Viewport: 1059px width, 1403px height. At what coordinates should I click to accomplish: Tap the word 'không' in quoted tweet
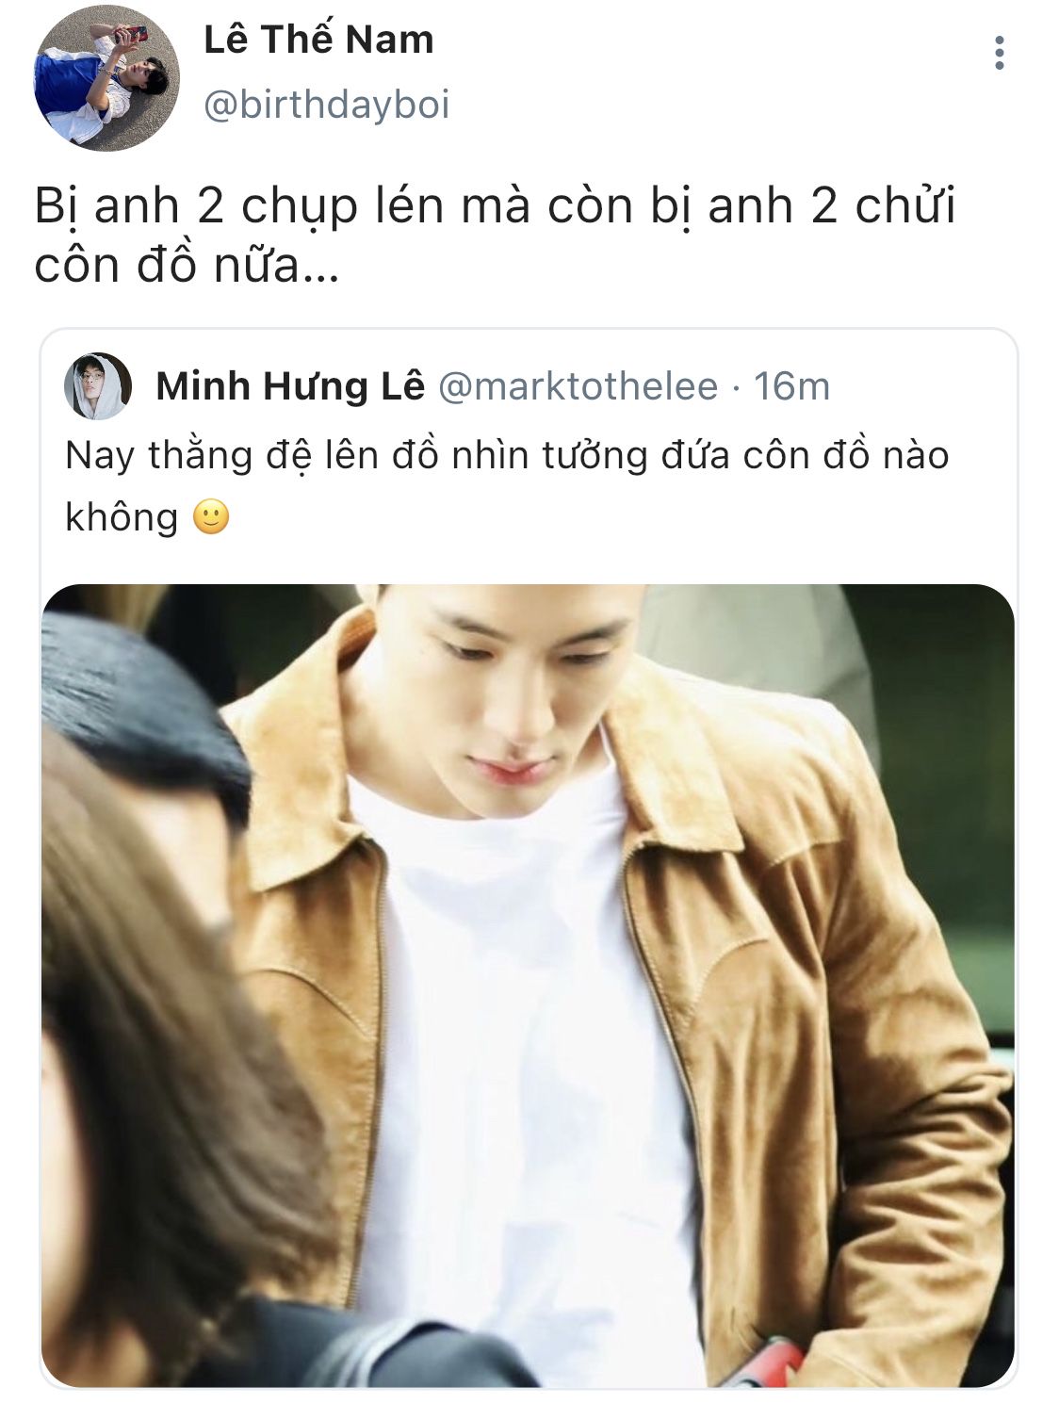point(122,517)
